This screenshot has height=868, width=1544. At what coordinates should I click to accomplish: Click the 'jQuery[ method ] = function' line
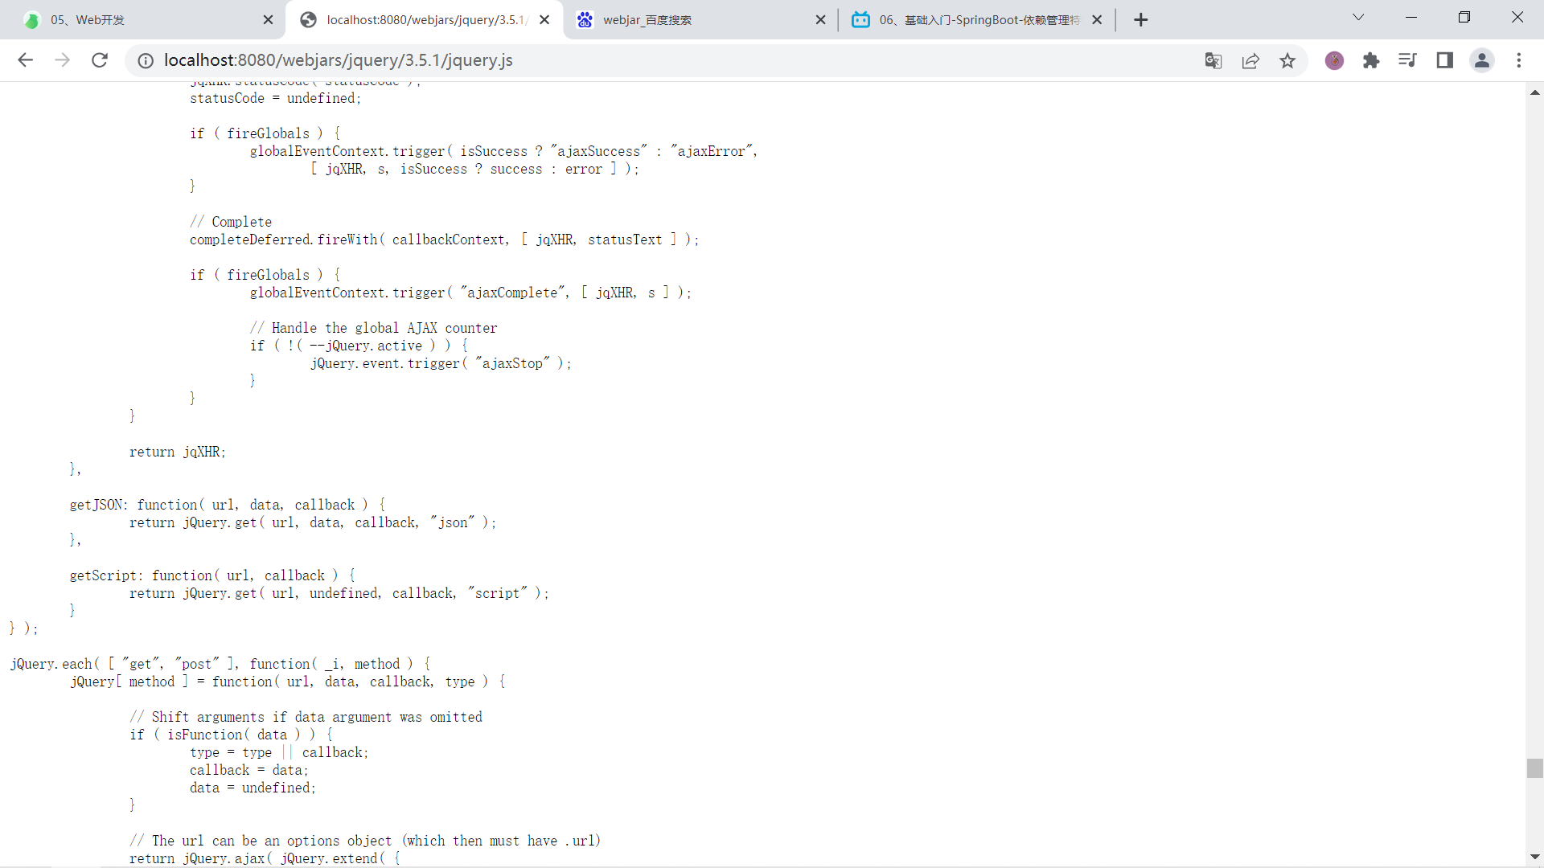coord(288,682)
